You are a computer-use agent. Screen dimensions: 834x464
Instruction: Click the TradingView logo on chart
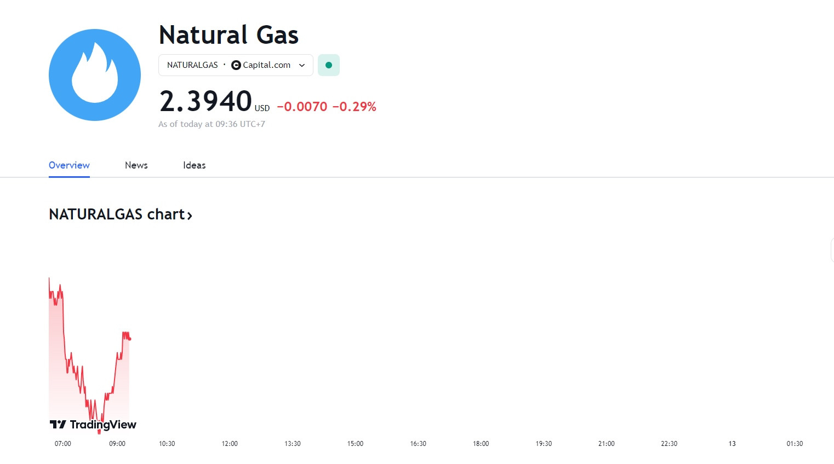[93, 425]
